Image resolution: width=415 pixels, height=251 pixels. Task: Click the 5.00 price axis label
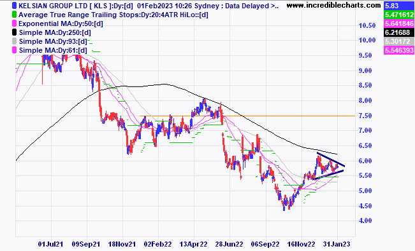click(365, 191)
